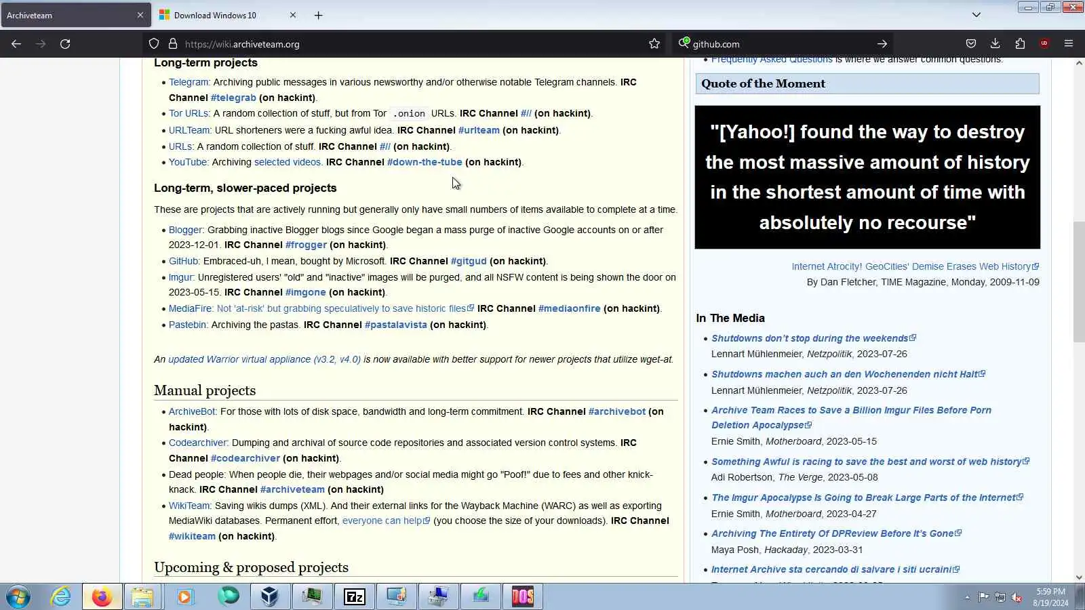Open 'Shutdowns don't stop during the weekends' article

pyautogui.click(x=814, y=338)
